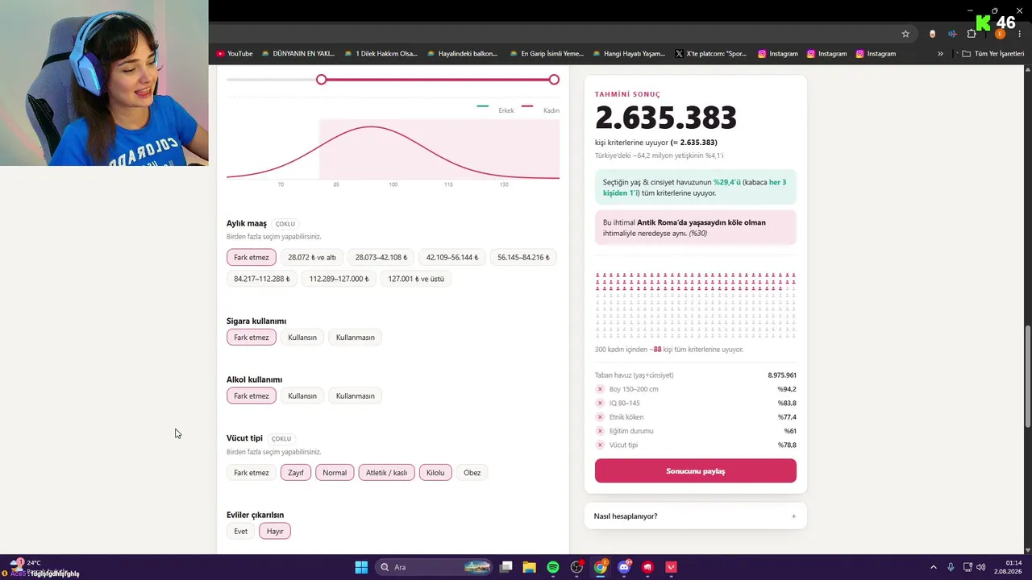Toggle the Normal body type
The width and height of the screenshot is (1032, 580).
(x=335, y=473)
